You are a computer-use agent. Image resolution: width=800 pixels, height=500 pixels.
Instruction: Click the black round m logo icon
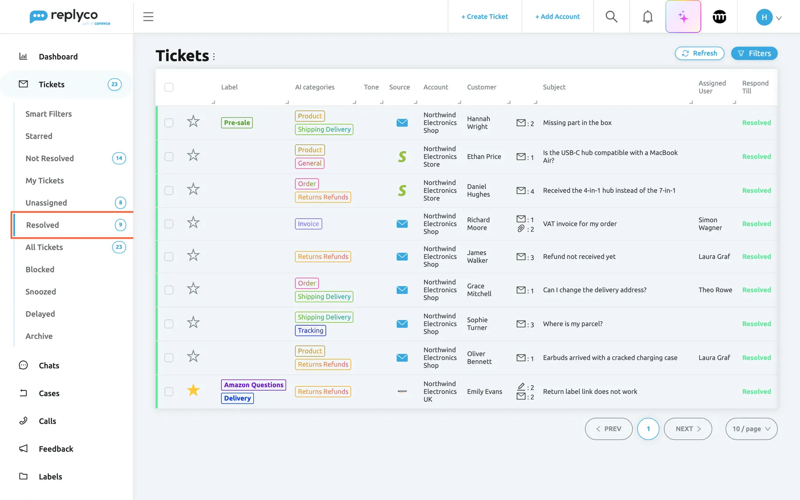point(720,17)
